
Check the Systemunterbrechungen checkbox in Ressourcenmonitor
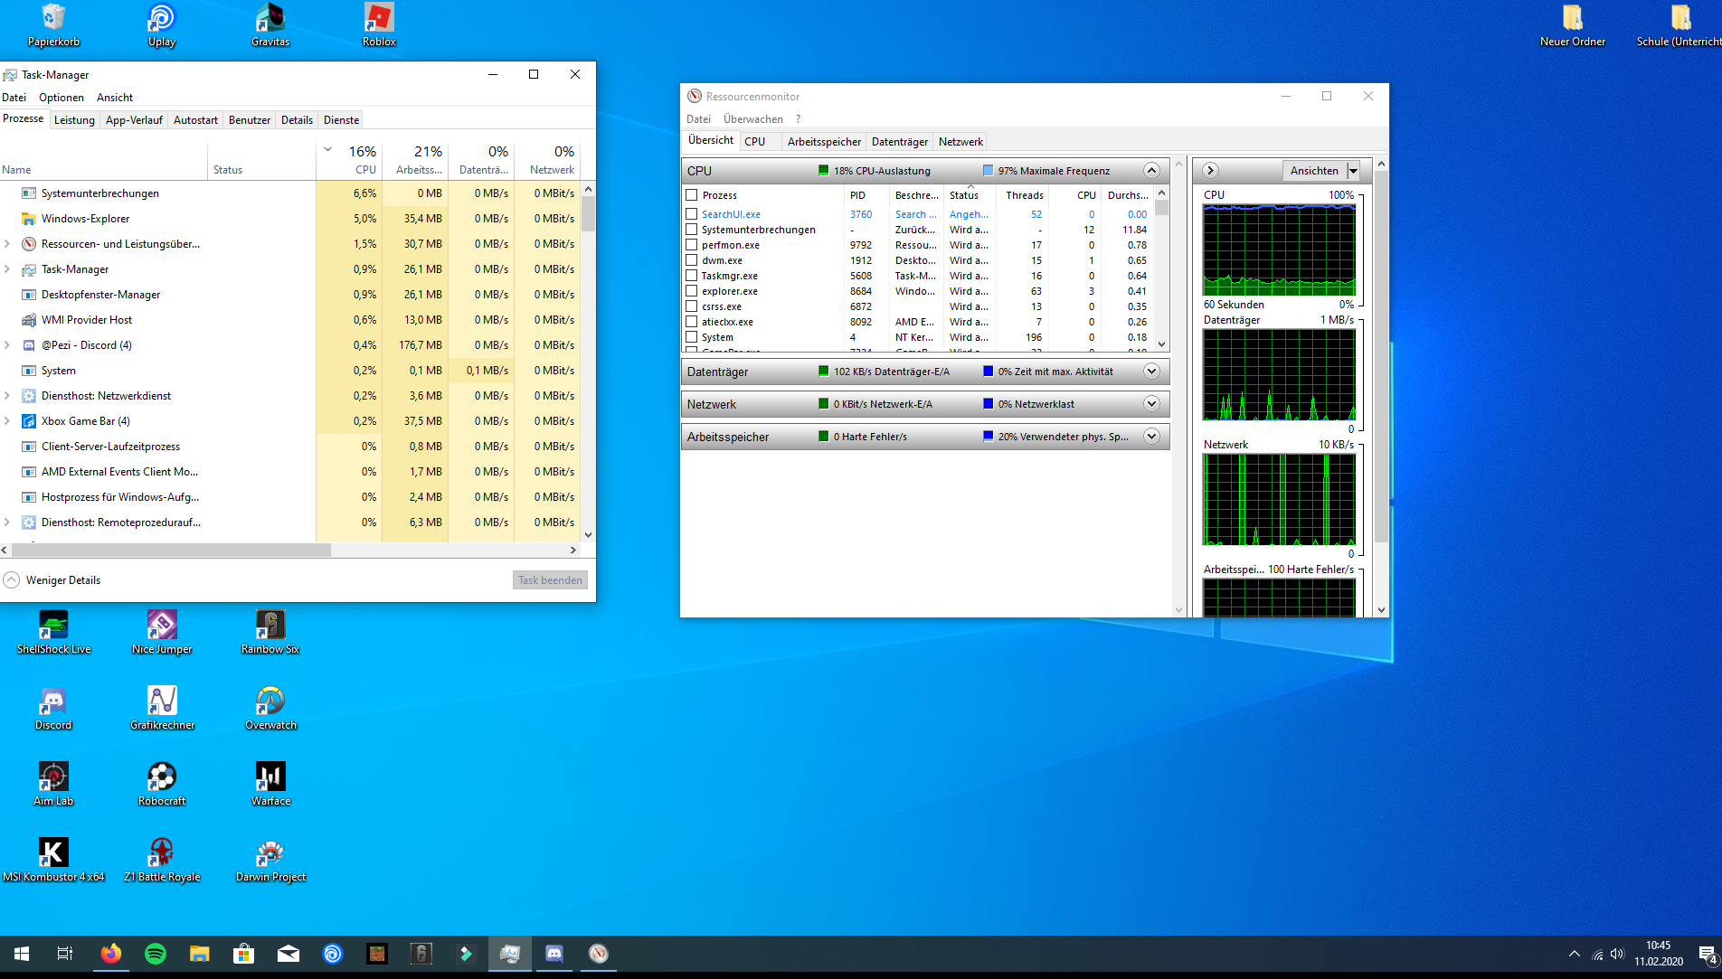click(x=692, y=230)
